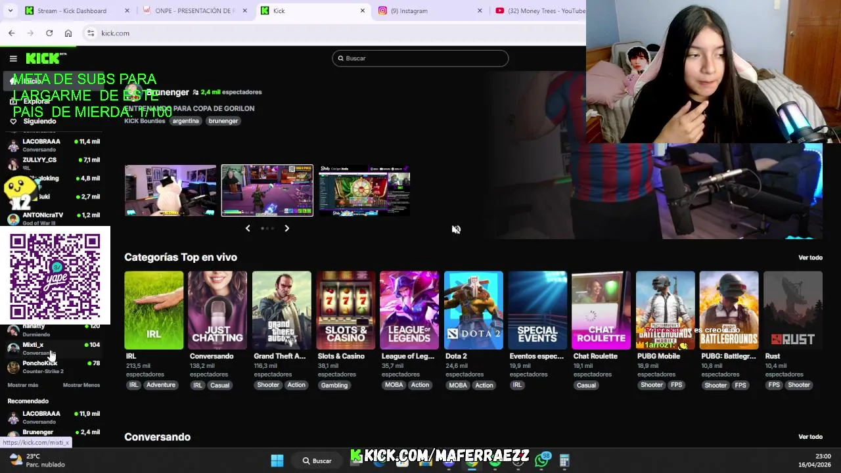Screen dimensions: 841x473
Task: Select third carousel casino thumbnail
Action: pyautogui.click(x=365, y=191)
